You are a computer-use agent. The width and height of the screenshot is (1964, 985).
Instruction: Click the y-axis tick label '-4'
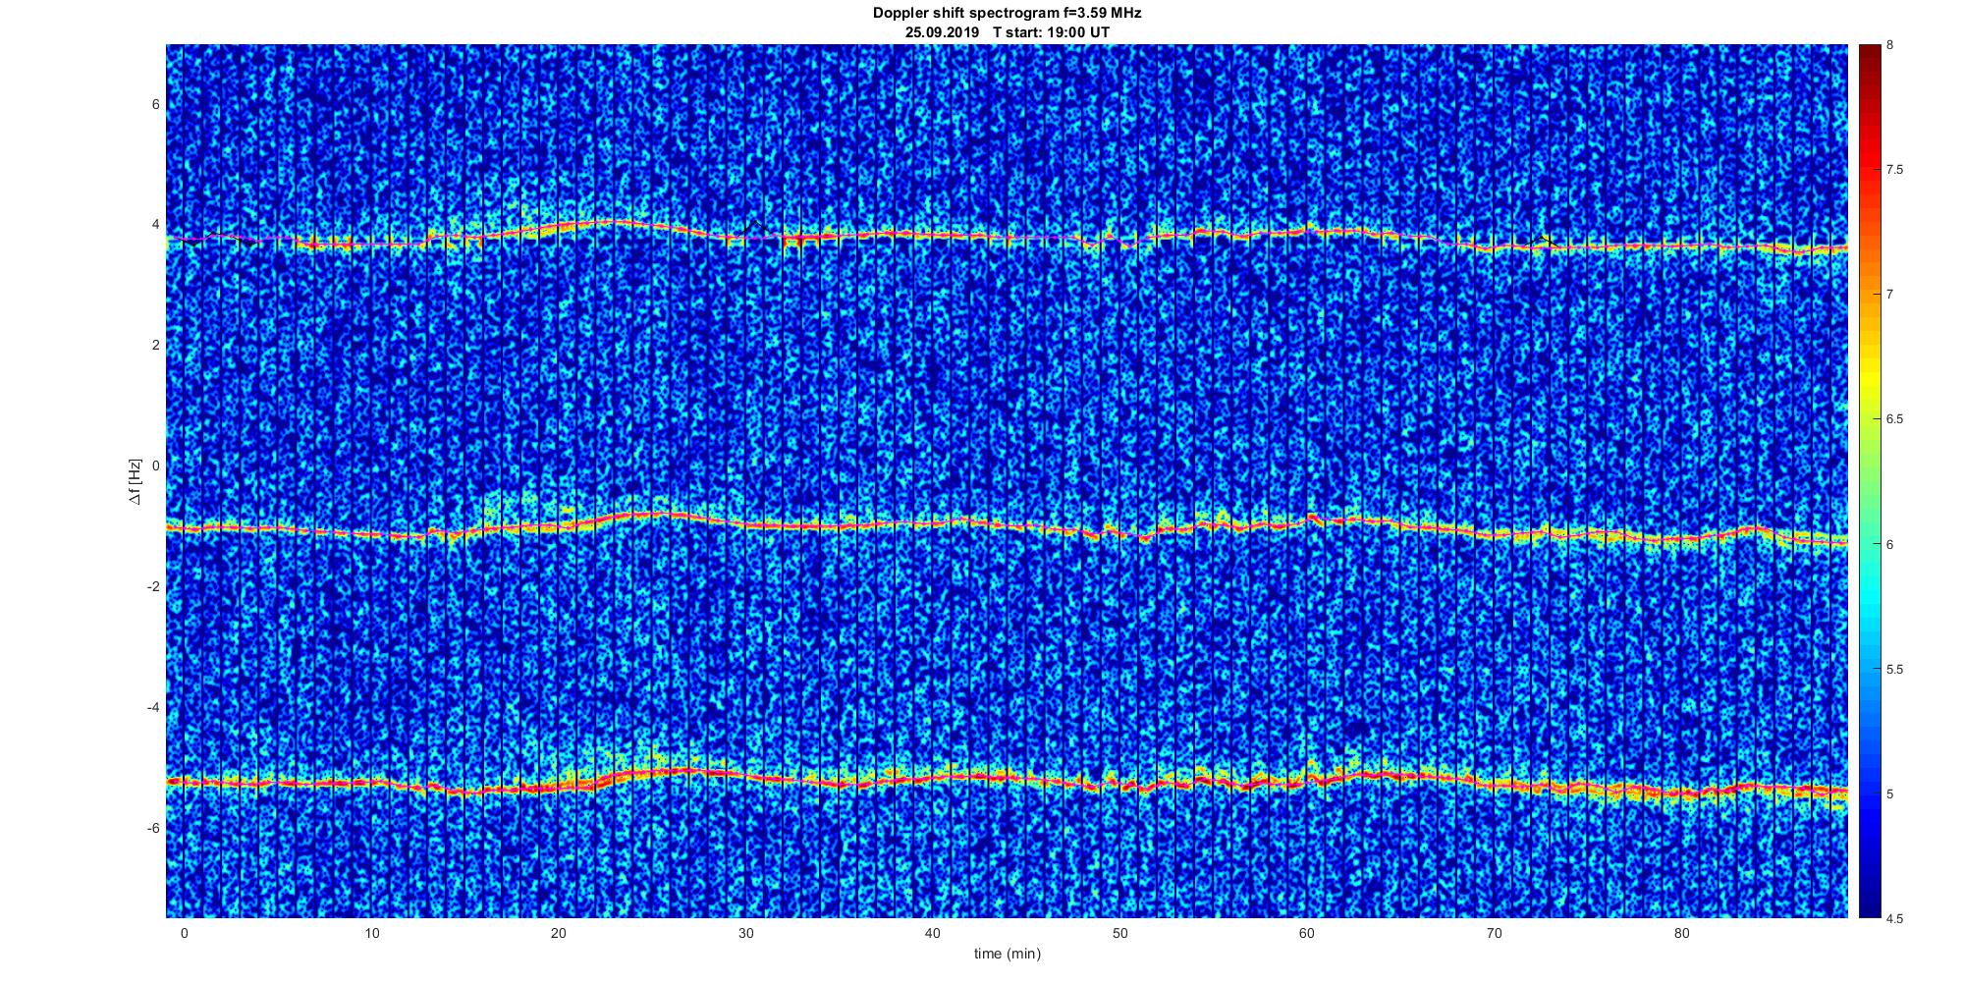pos(152,707)
